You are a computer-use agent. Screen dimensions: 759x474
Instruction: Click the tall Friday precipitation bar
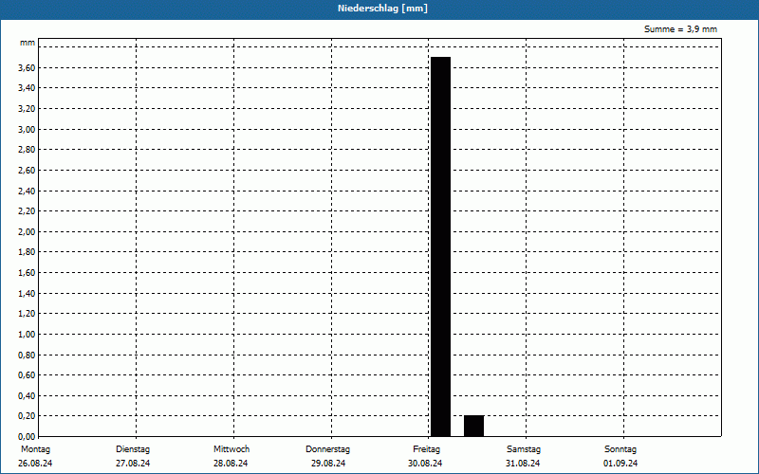pos(440,246)
